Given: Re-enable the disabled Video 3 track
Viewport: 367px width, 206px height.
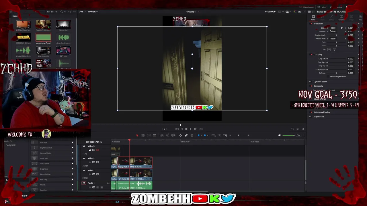Looking at the screenshot, I should coord(97,150).
